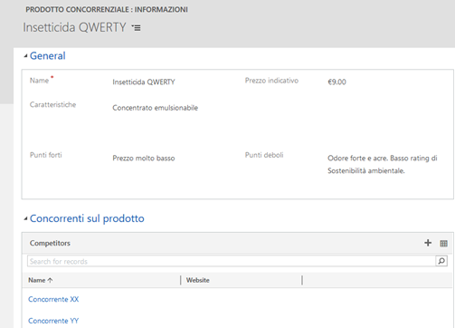Sort by the Website column header
The width and height of the screenshot is (455, 328).
198,280
